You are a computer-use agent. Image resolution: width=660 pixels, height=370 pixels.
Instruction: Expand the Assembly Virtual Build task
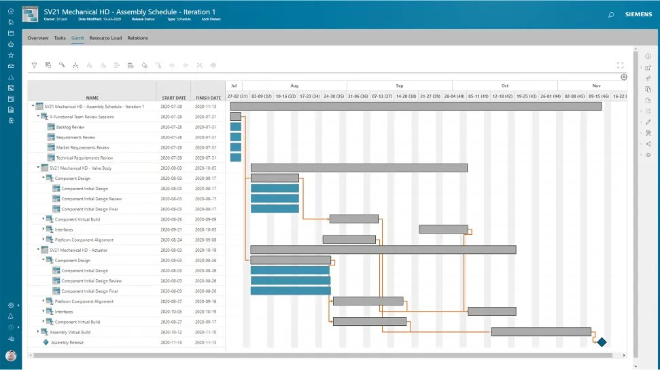pos(37,332)
